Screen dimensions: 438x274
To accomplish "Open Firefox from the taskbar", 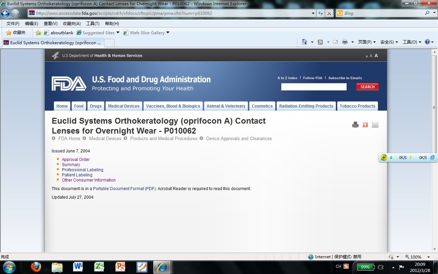I will click(36, 267).
